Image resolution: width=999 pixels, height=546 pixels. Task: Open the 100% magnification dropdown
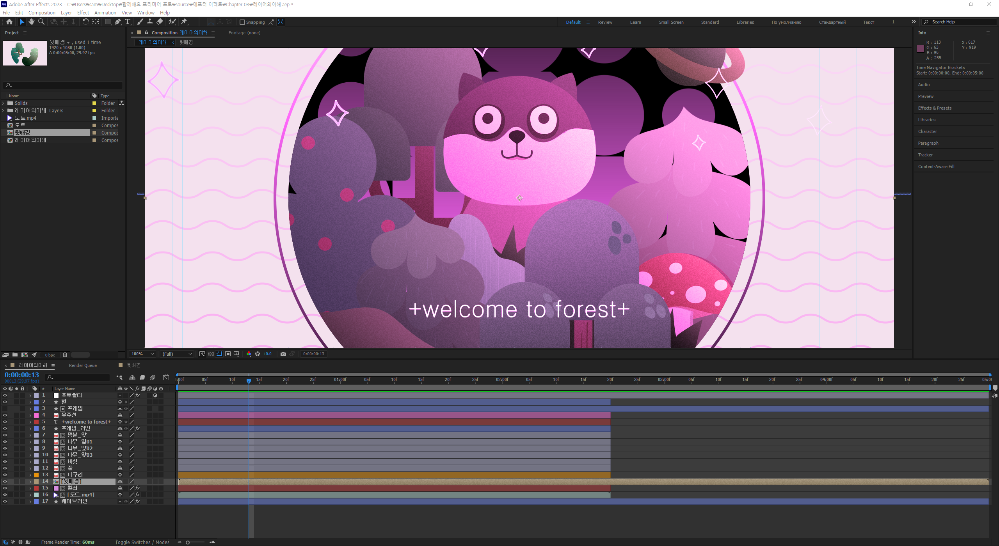[x=143, y=354]
